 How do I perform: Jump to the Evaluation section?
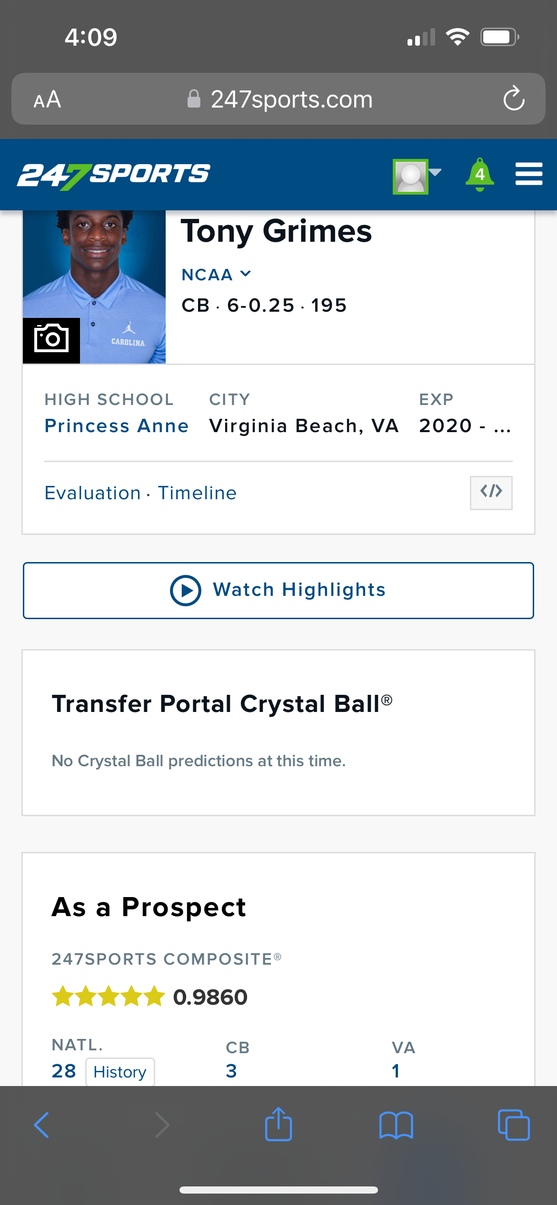92,493
